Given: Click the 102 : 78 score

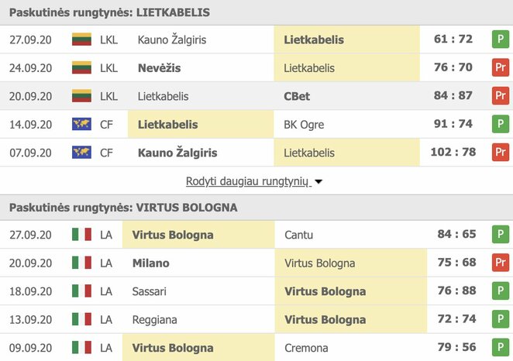Looking at the screenshot, I should (453, 153).
